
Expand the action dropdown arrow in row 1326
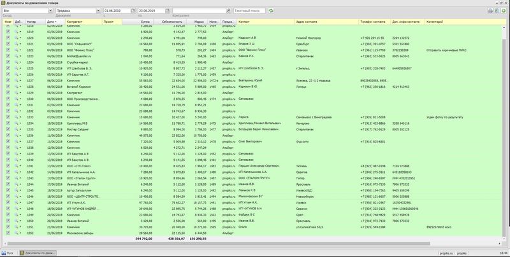[x=20, y=74]
